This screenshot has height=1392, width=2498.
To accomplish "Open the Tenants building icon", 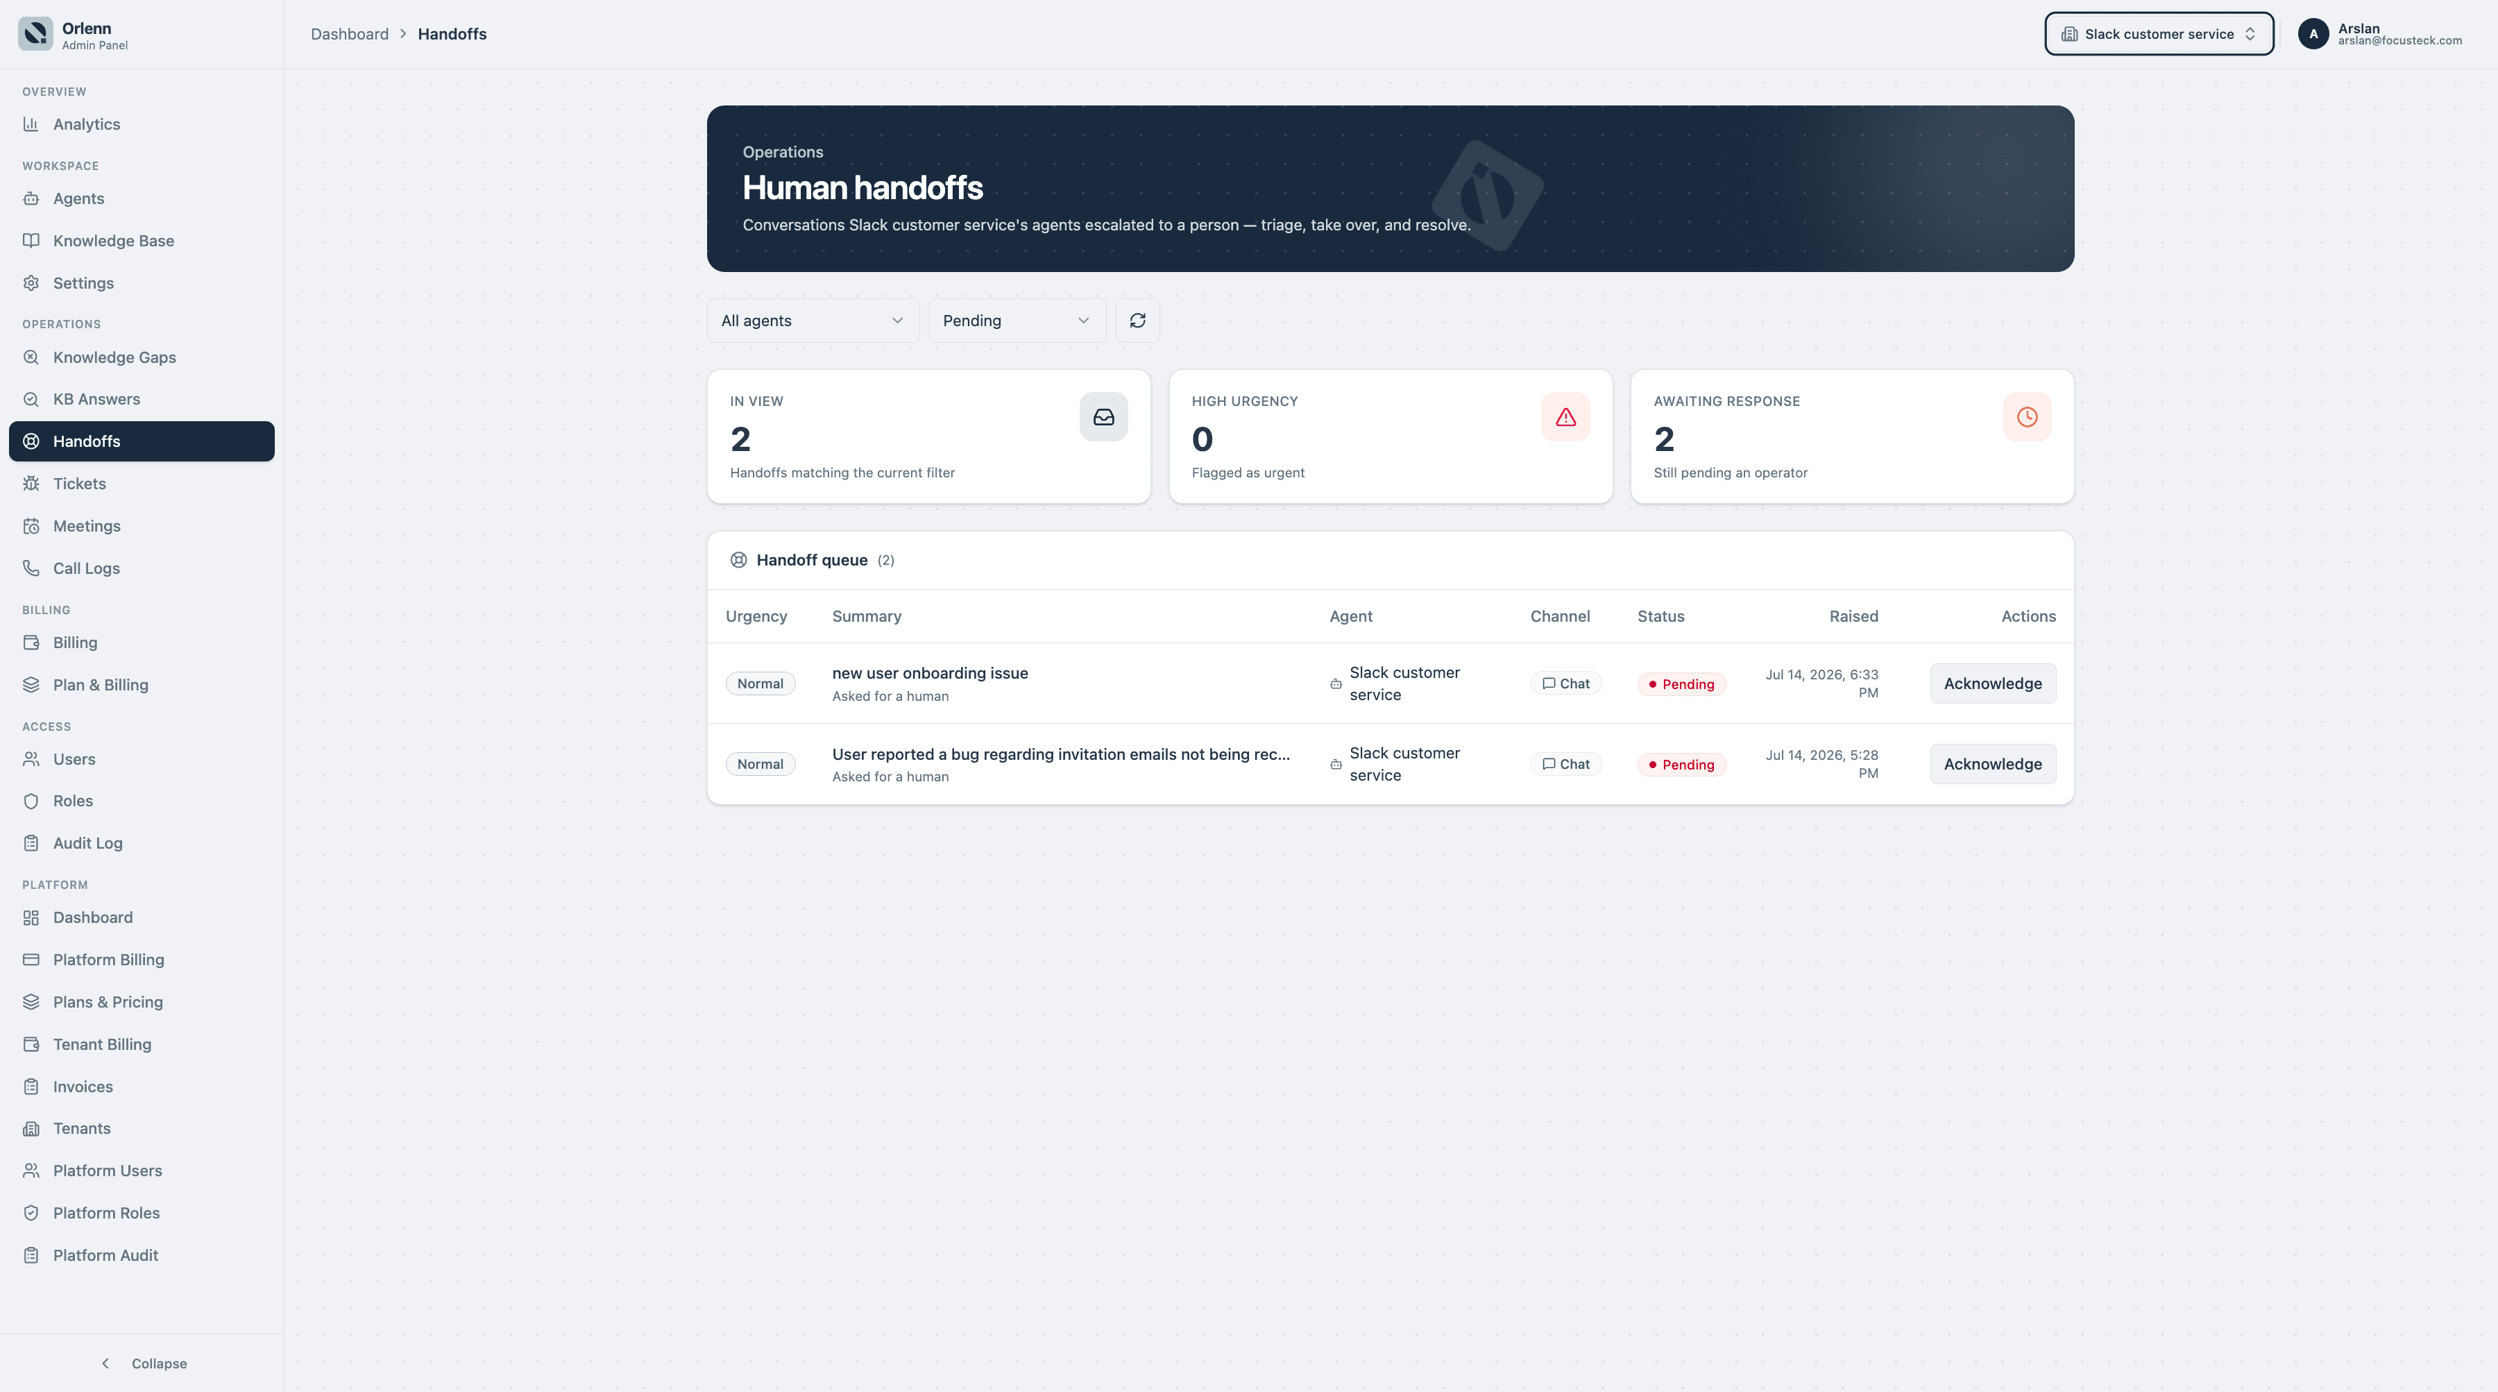I will (31, 1129).
